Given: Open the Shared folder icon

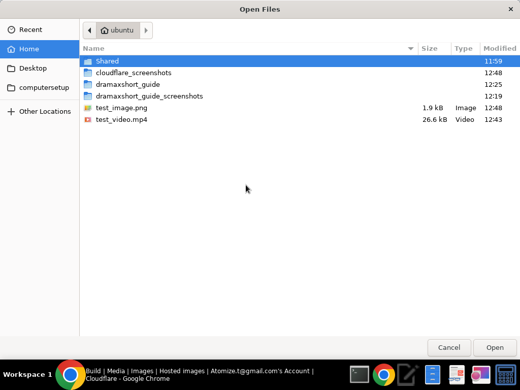Looking at the screenshot, I should (x=88, y=61).
